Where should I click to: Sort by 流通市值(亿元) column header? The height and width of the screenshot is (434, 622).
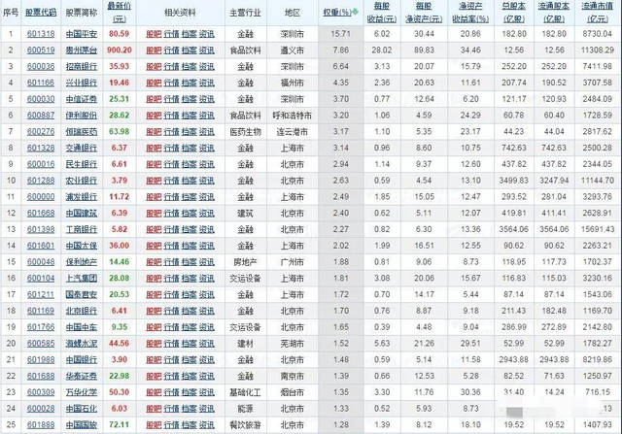598,13
